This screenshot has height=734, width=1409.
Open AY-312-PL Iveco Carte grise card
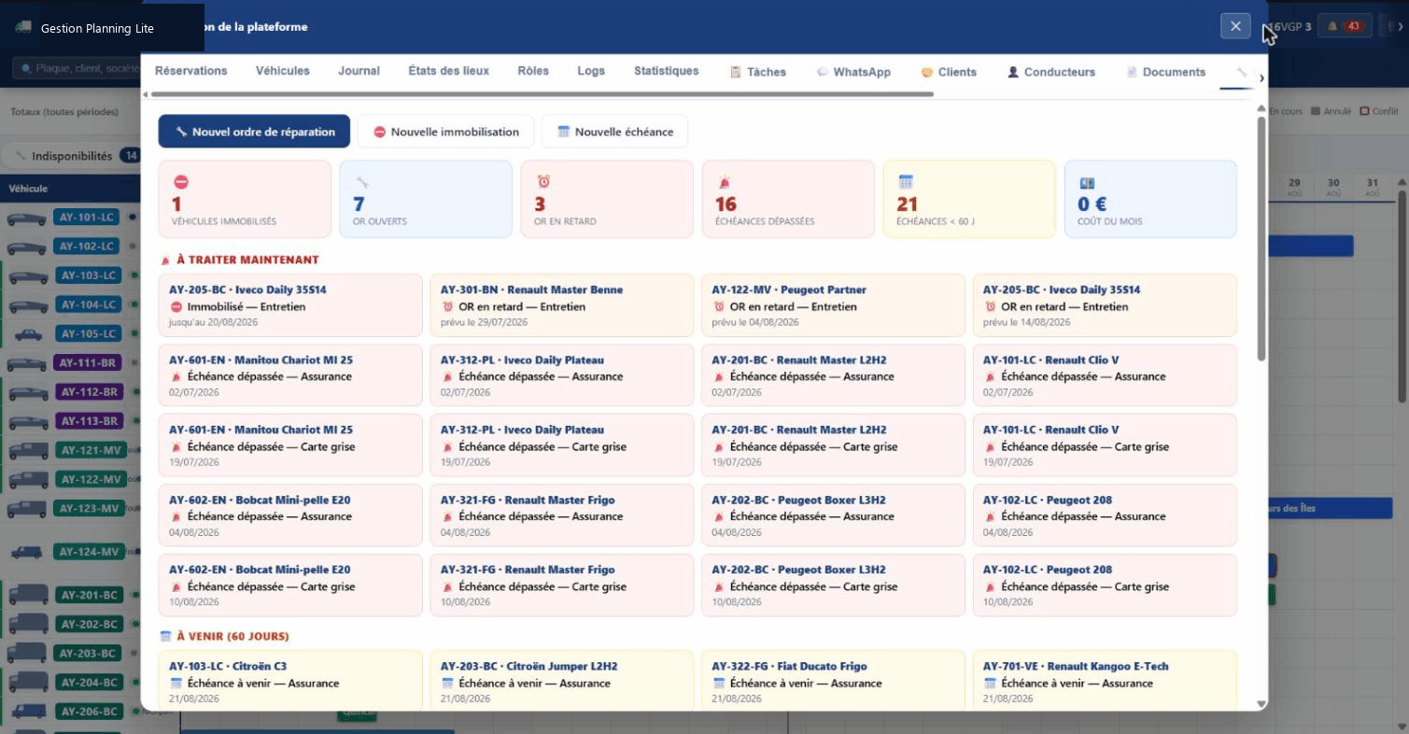coord(562,445)
